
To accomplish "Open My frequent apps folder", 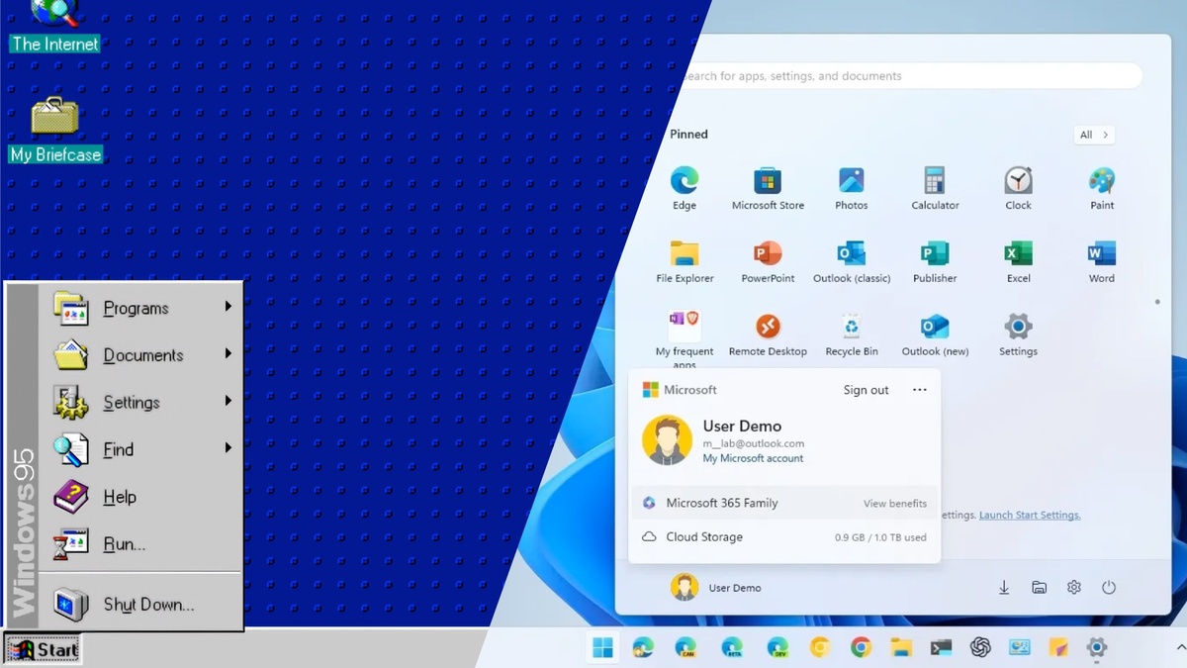I will point(685,337).
